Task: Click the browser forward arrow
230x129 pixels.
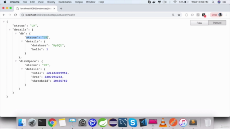Action: pos(10,15)
